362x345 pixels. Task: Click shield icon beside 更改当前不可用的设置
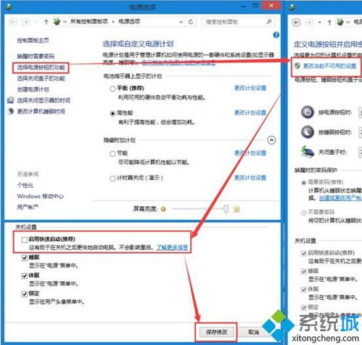click(297, 65)
